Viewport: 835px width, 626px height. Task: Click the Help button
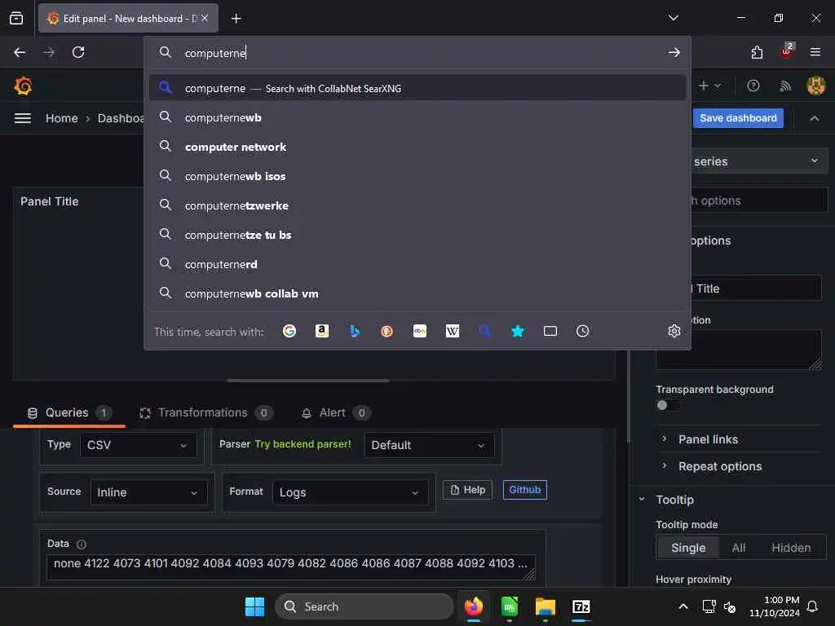pos(467,490)
